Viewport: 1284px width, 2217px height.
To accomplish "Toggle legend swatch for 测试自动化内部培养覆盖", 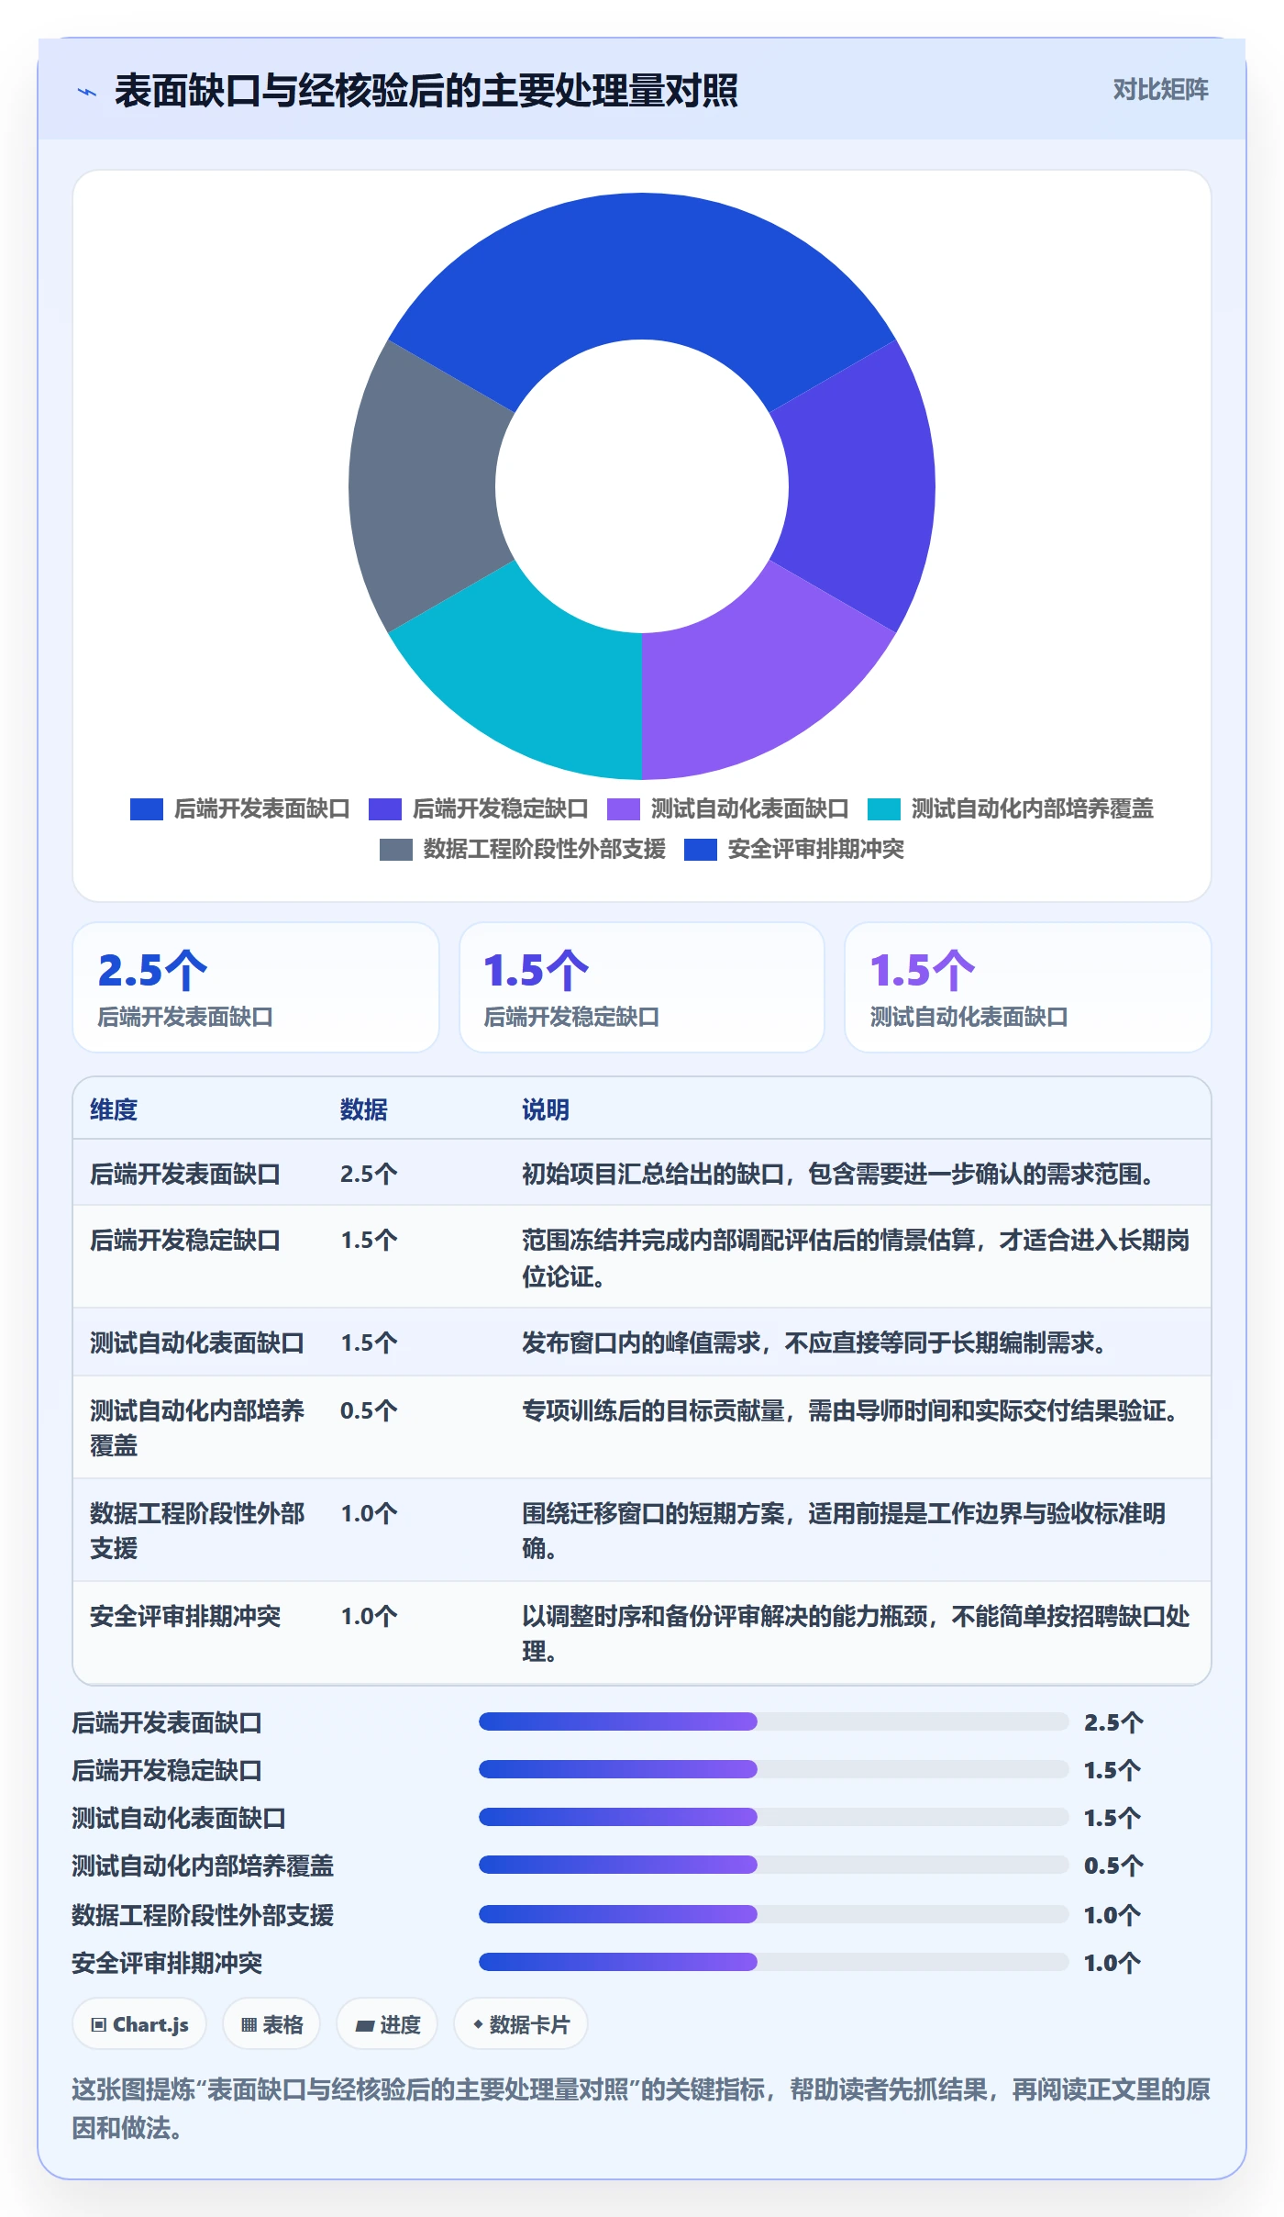I will click(x=884, y=808).
